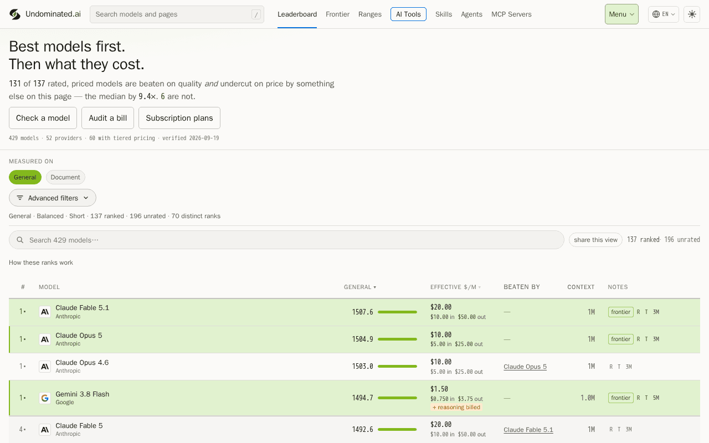Viewport: 709px width, 443px height.
Task: Select the Document measurement pill
Action: pyautogui.click(x=65, y=177)
